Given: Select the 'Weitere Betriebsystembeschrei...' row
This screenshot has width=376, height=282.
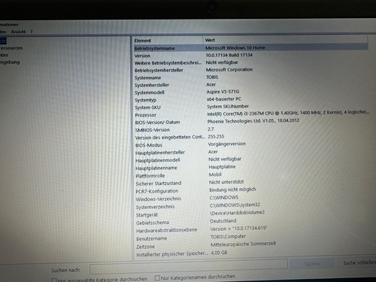Looking at the screenshot, I should [250, 62].
